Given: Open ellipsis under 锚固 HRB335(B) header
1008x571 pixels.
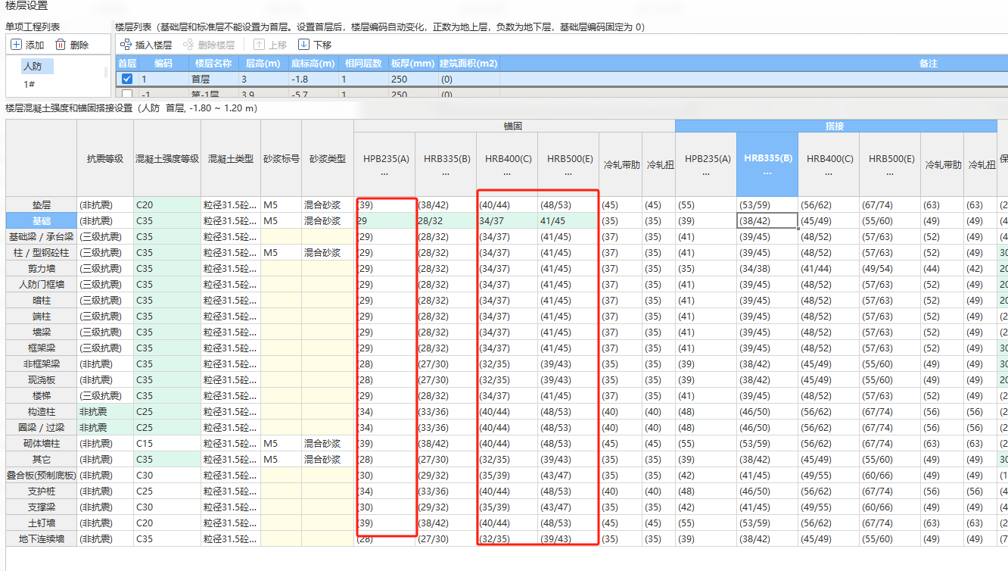Looking at the screenshot, I should (446, 173).
